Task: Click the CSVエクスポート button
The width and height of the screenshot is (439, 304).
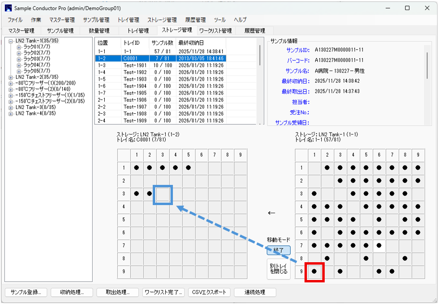Action: (209, 292)
